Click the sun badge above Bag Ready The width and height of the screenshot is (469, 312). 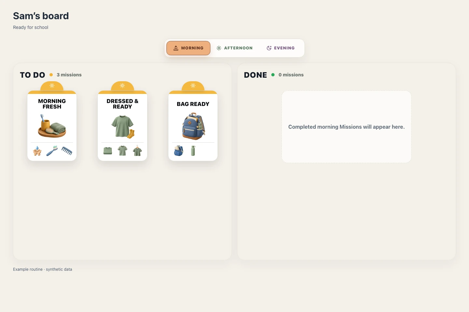click(x=193, y=86)
